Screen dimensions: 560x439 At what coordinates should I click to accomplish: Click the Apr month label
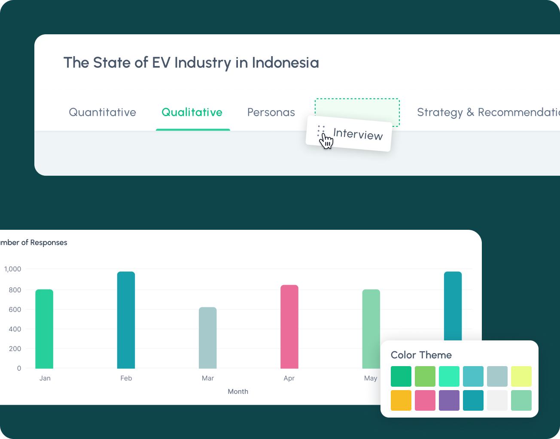click(x=289, y=378)
